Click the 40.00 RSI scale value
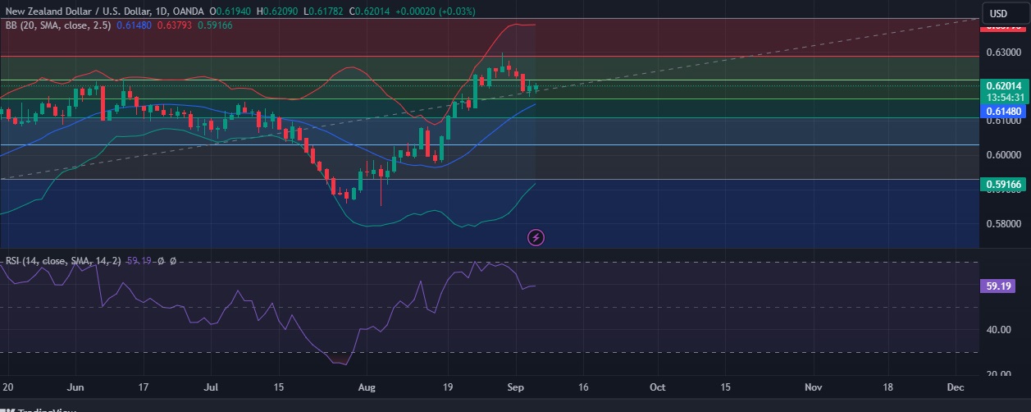 pyautogui.click(x=999, y=330)
